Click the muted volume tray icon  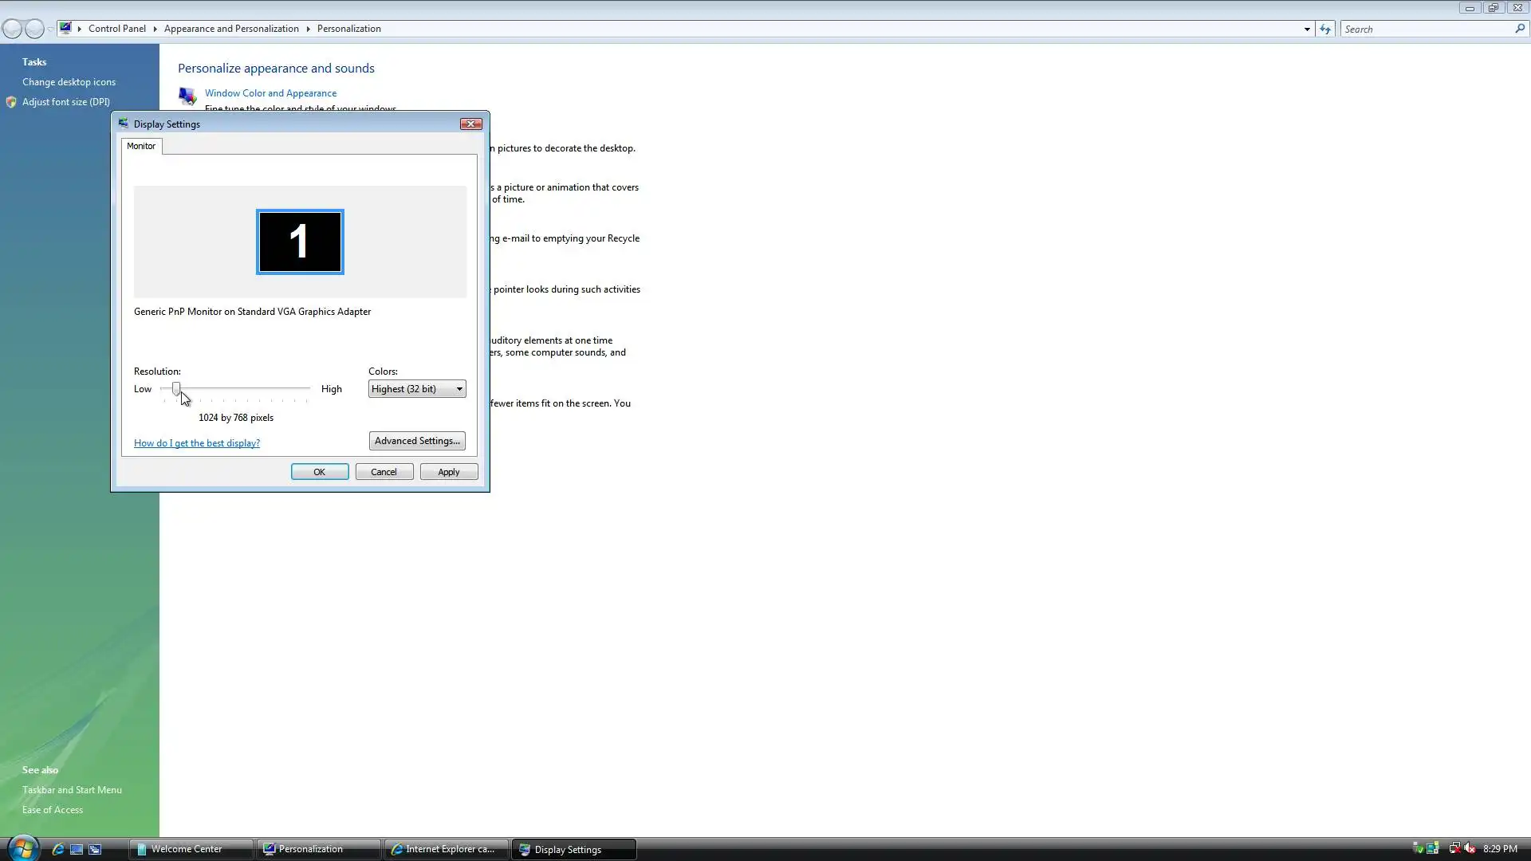click(1470, 848)
